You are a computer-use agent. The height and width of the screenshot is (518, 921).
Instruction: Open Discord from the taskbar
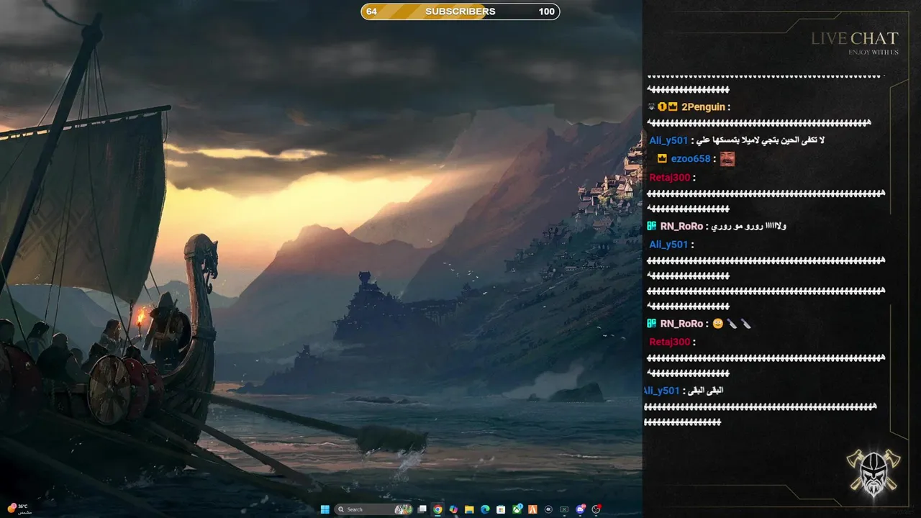581,509
